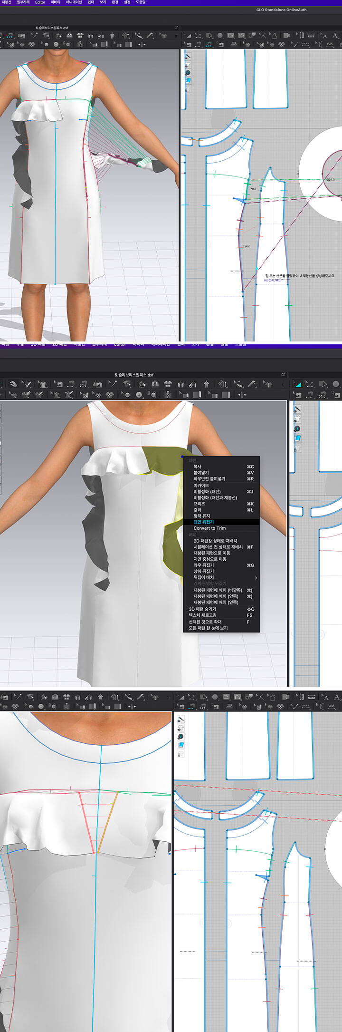Open the 환경 menu

coord(115,2)
